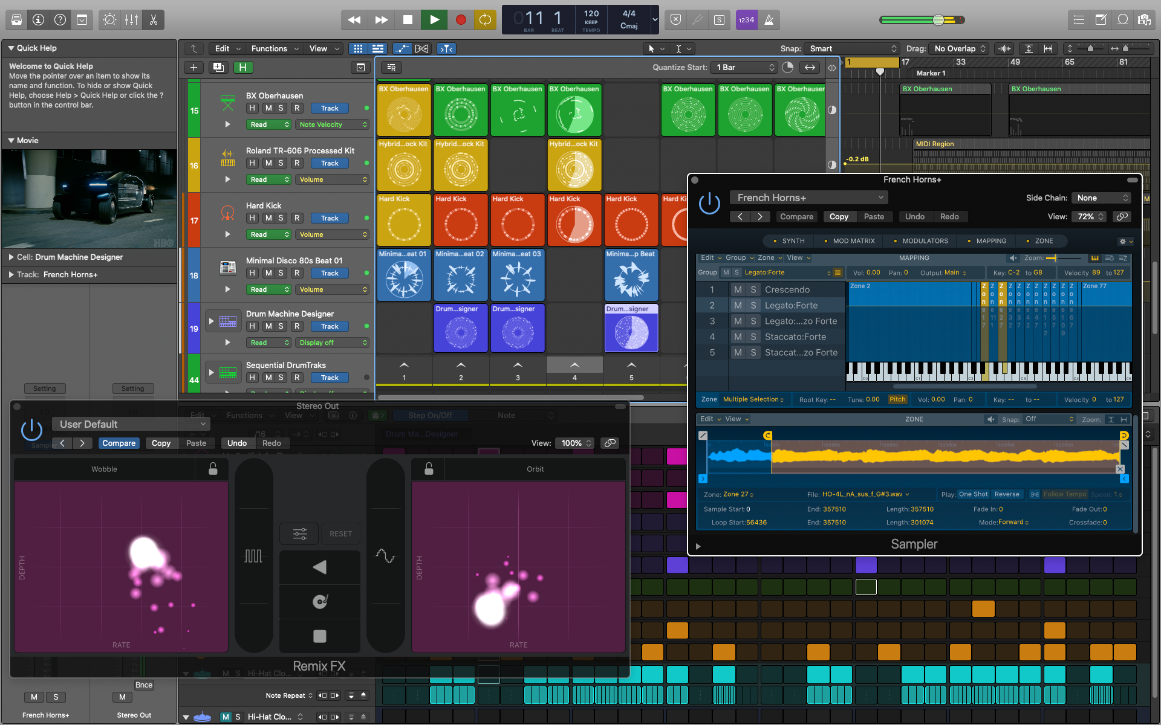Collapse the Movie section triangle
Viewport: 1161px width, 725px height.
point(11,140)
